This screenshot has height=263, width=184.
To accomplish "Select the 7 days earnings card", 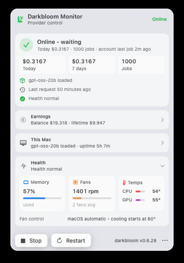I will (x=92, y=65).
